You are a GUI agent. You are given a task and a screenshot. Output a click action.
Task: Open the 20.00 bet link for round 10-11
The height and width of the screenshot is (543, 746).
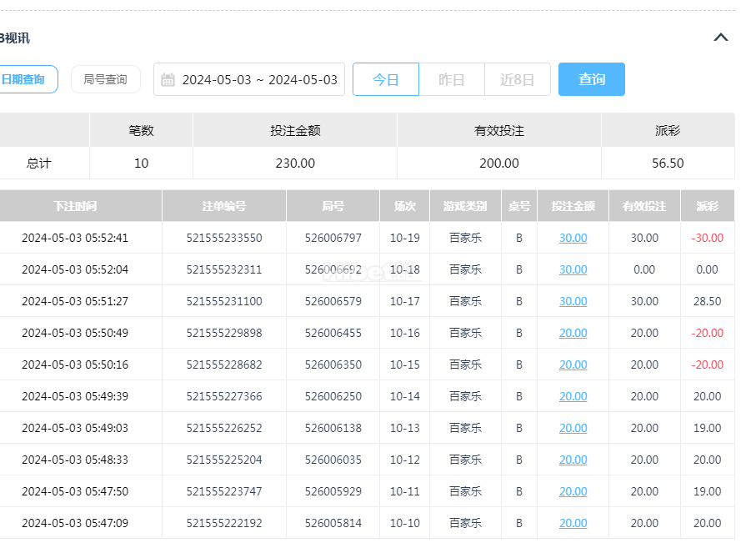(573, 491)
